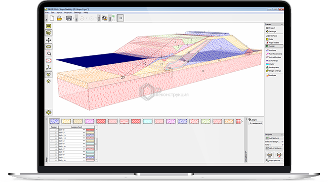This screenshot has width=328, height=183.
Task: Switch to the 2D view mode
Action: [x=49, y=26]
